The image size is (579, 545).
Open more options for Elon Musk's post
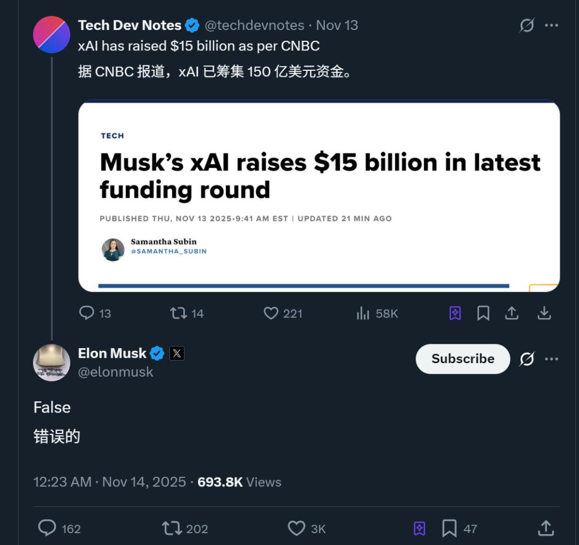coord(552,359)
